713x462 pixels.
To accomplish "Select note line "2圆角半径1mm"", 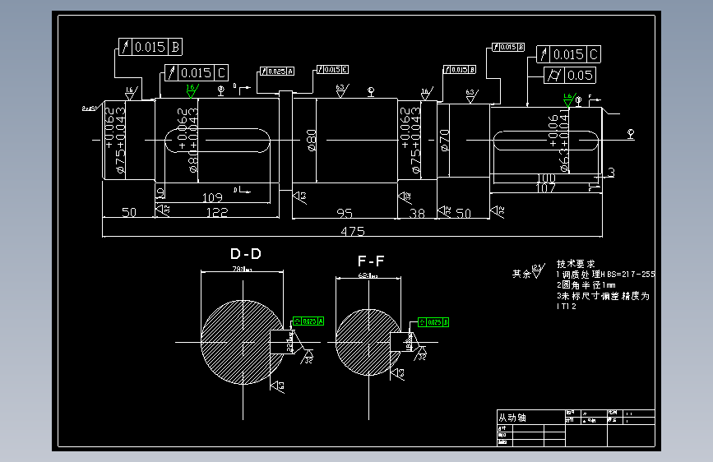I will (x=586, y=285).
